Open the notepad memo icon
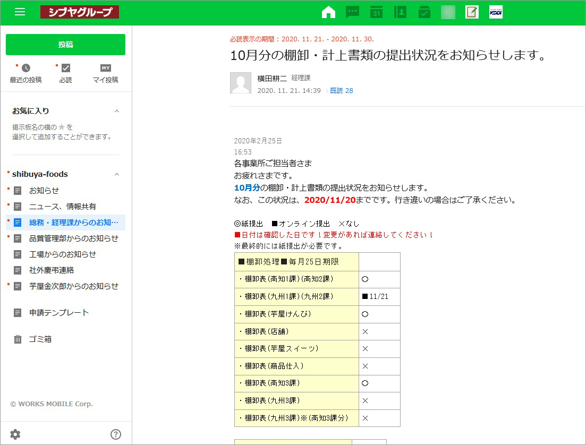 pos(472,12)
